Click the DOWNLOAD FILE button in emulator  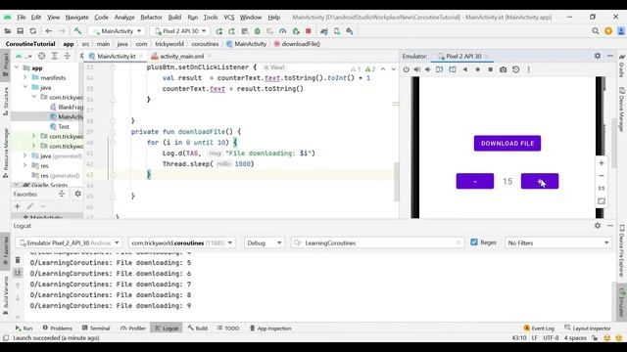point(507,144)
